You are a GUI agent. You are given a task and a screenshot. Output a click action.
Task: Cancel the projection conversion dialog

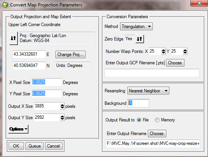[x=54, y=146]
